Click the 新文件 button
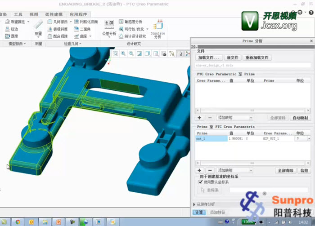The width and height of the screenshot is (315, 226). pos(233,58)
